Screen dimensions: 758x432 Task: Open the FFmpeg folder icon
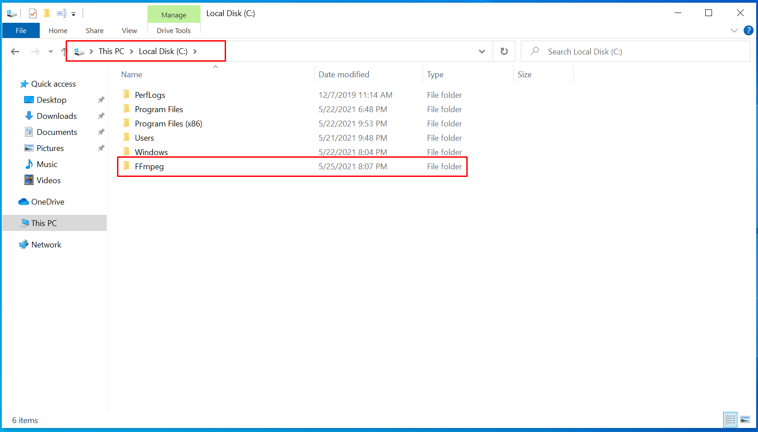pos(126,167)
